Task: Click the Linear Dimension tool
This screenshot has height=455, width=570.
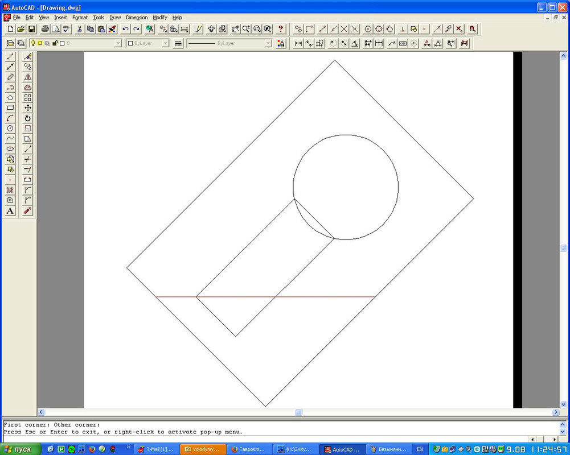Action: (x=298, y=44)
